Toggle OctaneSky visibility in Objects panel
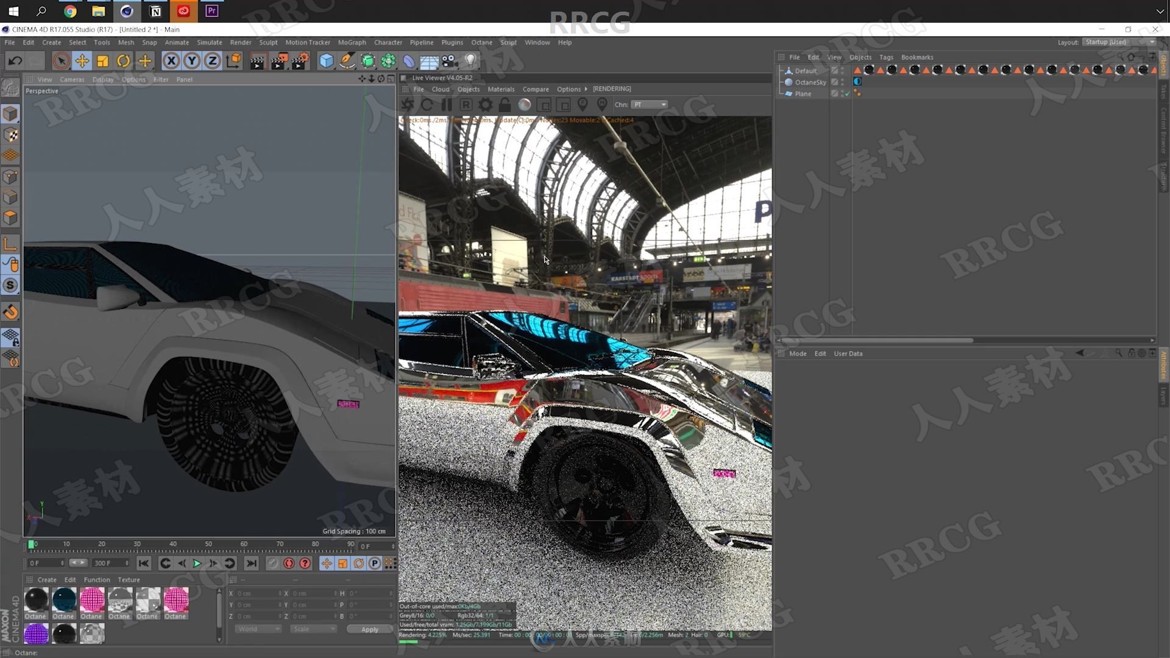 (845, 81)
